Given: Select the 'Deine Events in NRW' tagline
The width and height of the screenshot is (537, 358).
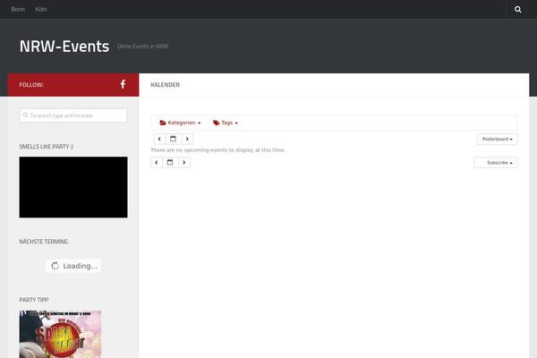Looking at the screenshot, I should tap(143, 47).
